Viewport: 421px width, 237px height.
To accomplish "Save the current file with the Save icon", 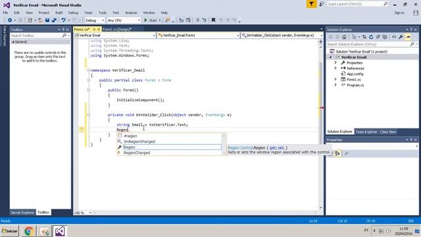I will (x=47, y=20).
